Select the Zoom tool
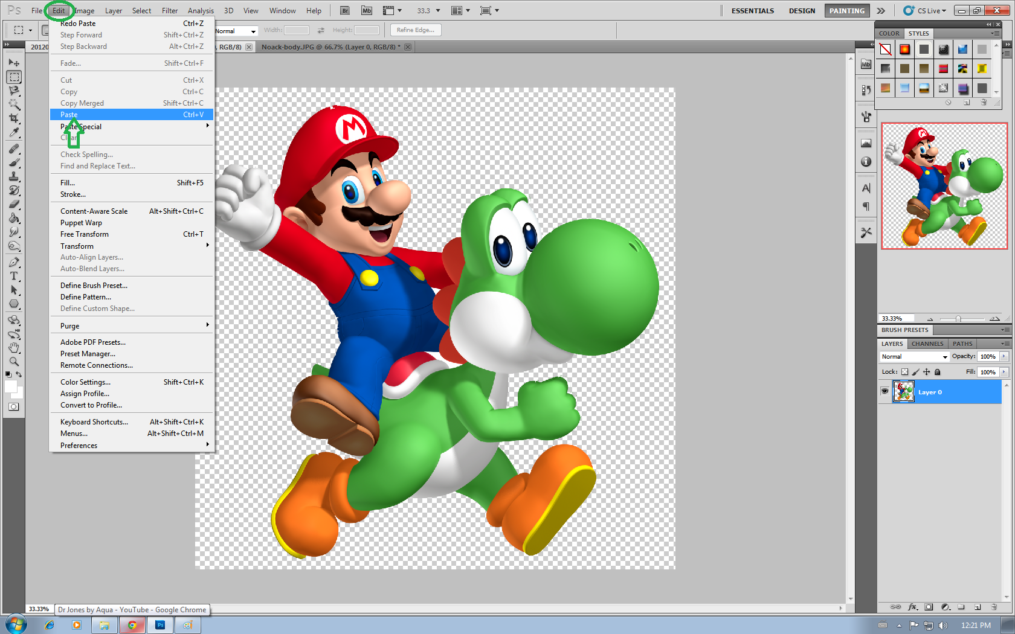This screenshot has height=634, width=1015. (14, 362)
